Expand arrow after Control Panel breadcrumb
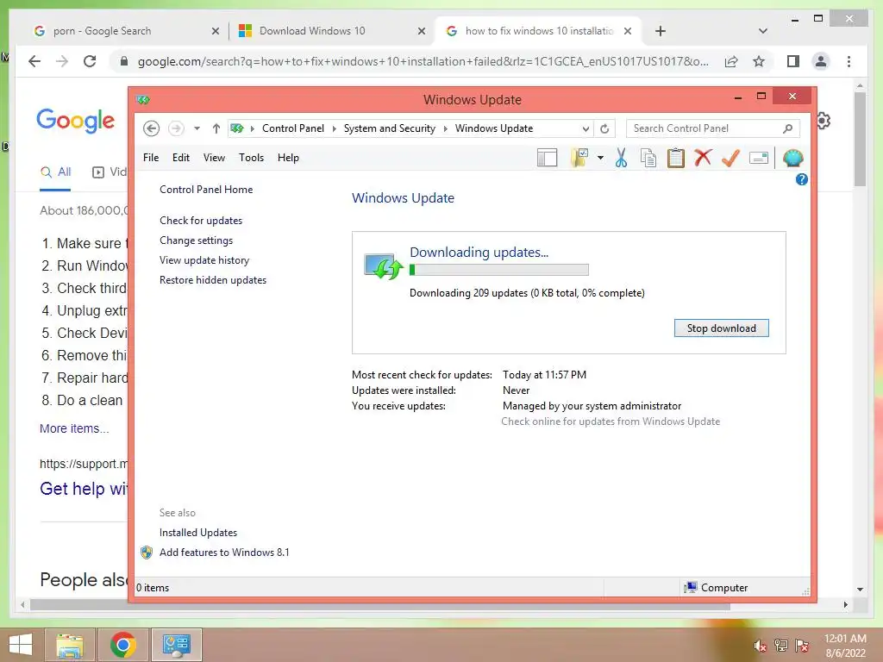This screenshot has height=662, width=883. click(334, 129)
